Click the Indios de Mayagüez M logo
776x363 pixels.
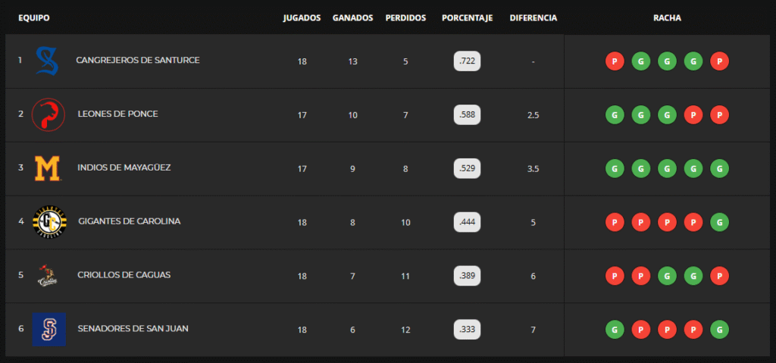(x=48, y=168)
